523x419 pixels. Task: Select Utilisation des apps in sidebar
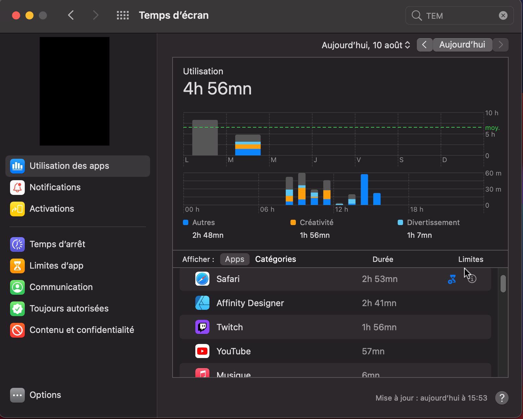78,166
